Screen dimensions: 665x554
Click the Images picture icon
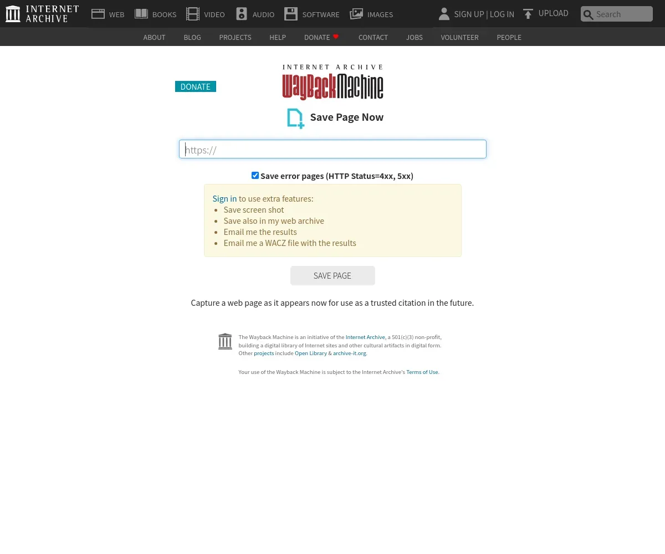click(356, 14)
